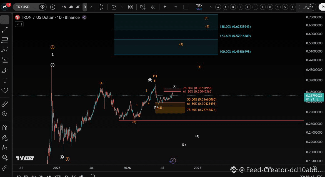Click the S favorite button in toolbar
Viewport: 325px width, 177px height.
tap(285, 7)
